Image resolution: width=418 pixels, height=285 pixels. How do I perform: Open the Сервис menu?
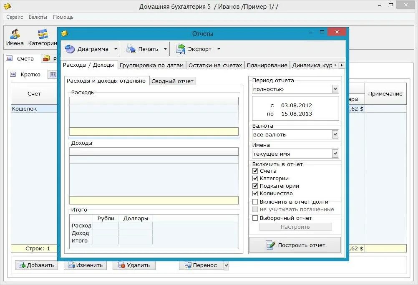point(15,17)
